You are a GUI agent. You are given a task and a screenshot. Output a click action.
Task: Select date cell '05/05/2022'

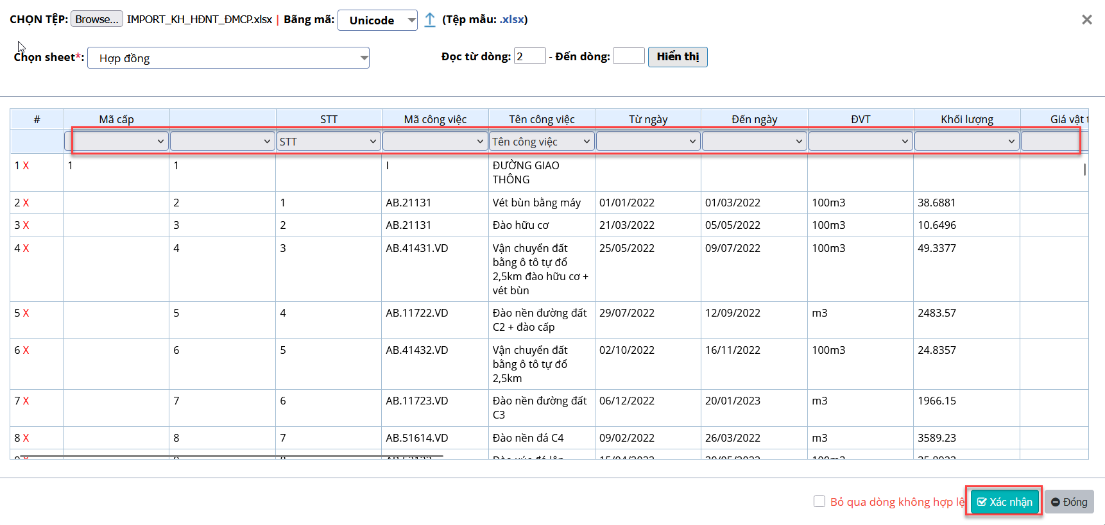click(x=754, y=225)
